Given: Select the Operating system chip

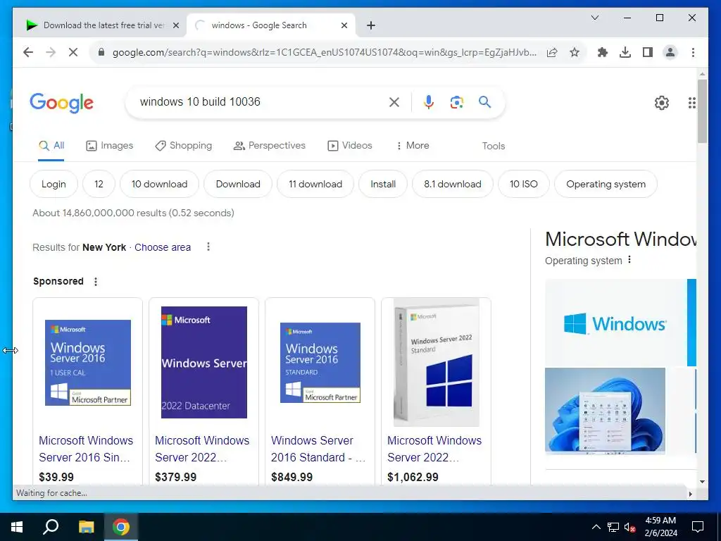Looking at the screenshot, I should [606, 184].
